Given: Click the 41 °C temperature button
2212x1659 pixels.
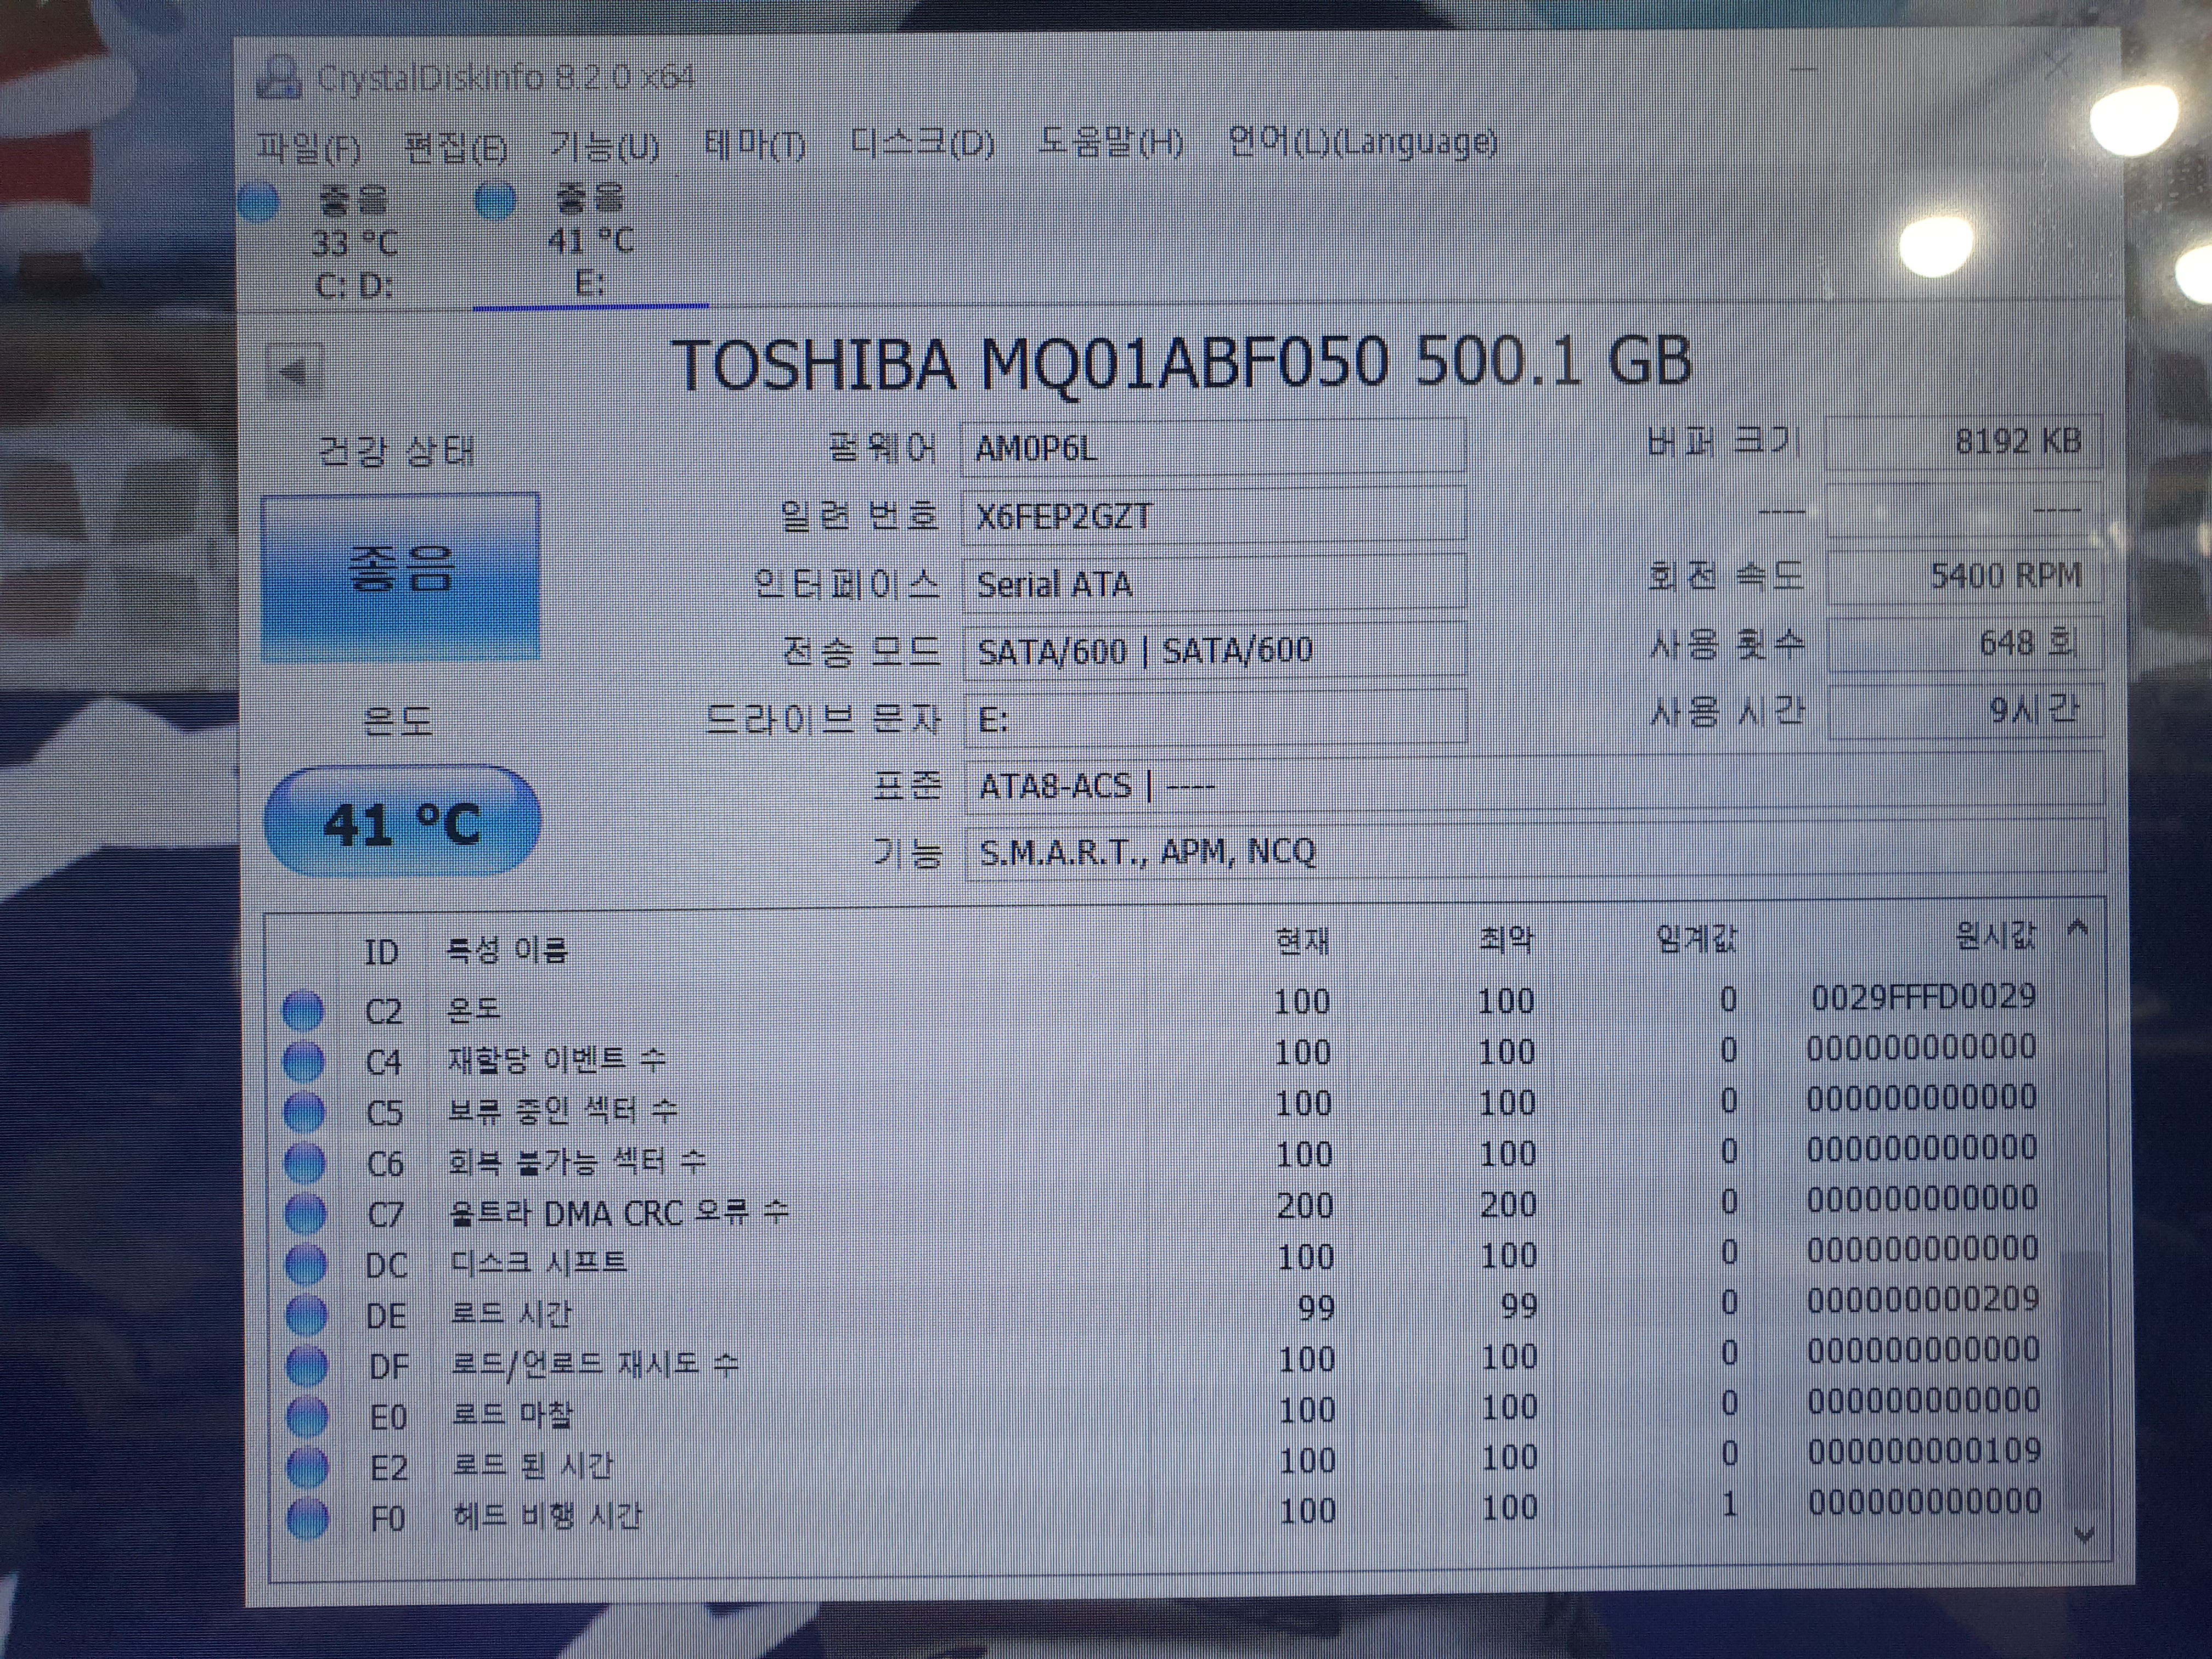Looking at the screenshot, I should (402, 822).
